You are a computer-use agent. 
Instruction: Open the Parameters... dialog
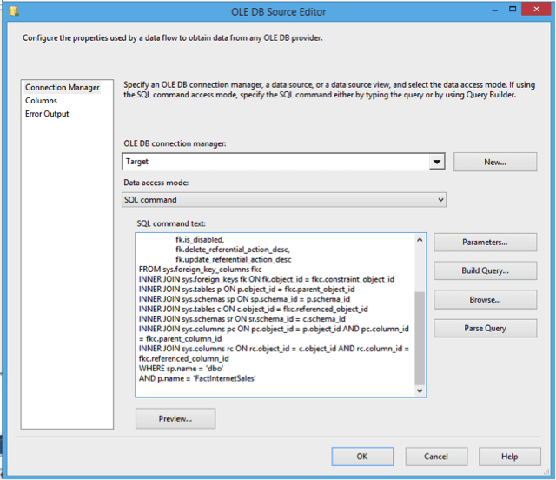(x=485, y=242)
